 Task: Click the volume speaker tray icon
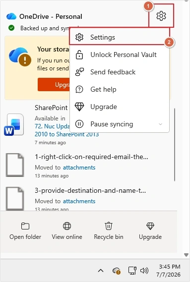coord(144,271)
